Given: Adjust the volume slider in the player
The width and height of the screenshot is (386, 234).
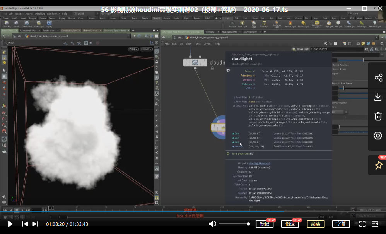Looking at the screenshot, I should tap(234, 224).
